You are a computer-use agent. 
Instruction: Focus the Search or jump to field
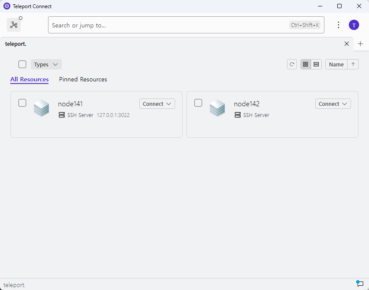[186, 25]
